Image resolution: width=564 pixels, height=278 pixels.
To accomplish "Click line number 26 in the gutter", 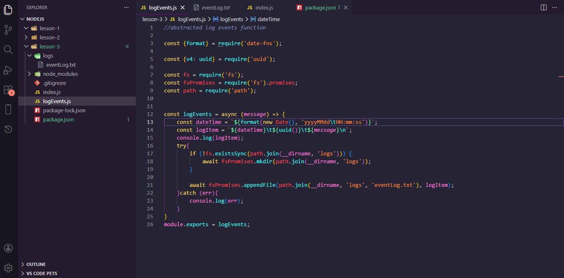I will pyautogui.click(x=150, y=224).
